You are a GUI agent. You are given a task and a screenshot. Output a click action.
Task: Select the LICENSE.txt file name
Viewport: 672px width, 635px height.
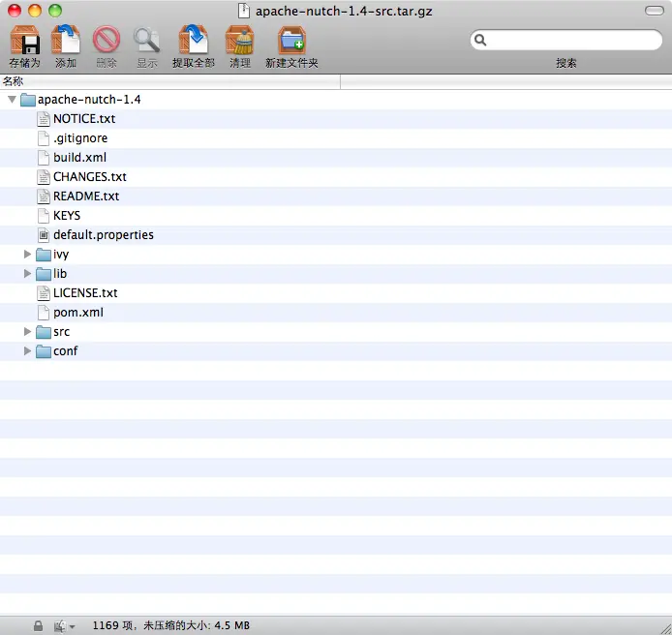[85, 293]
